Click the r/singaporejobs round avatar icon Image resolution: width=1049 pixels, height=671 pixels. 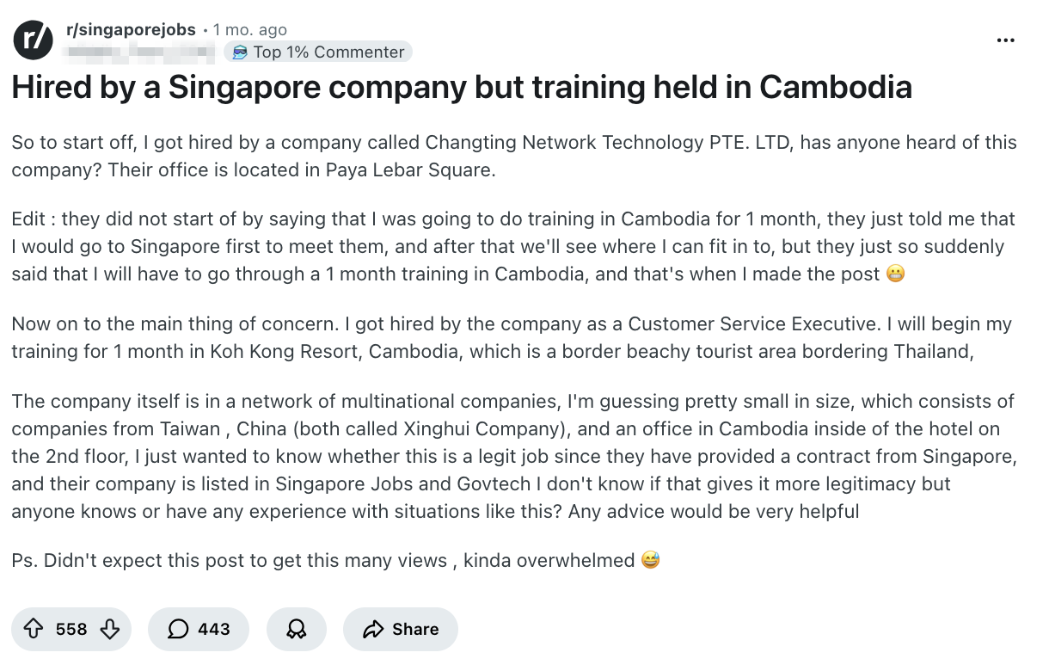coord(34,40)
